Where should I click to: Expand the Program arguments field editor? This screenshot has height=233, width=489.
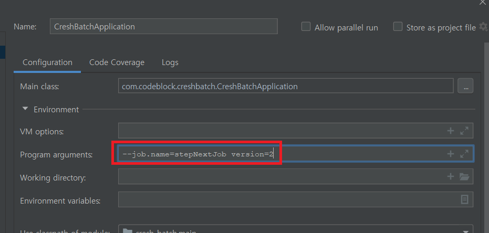[x=464, y=154]
